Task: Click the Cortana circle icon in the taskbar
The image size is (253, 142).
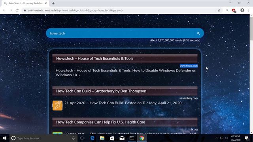Action: click(x=13, y=138)
